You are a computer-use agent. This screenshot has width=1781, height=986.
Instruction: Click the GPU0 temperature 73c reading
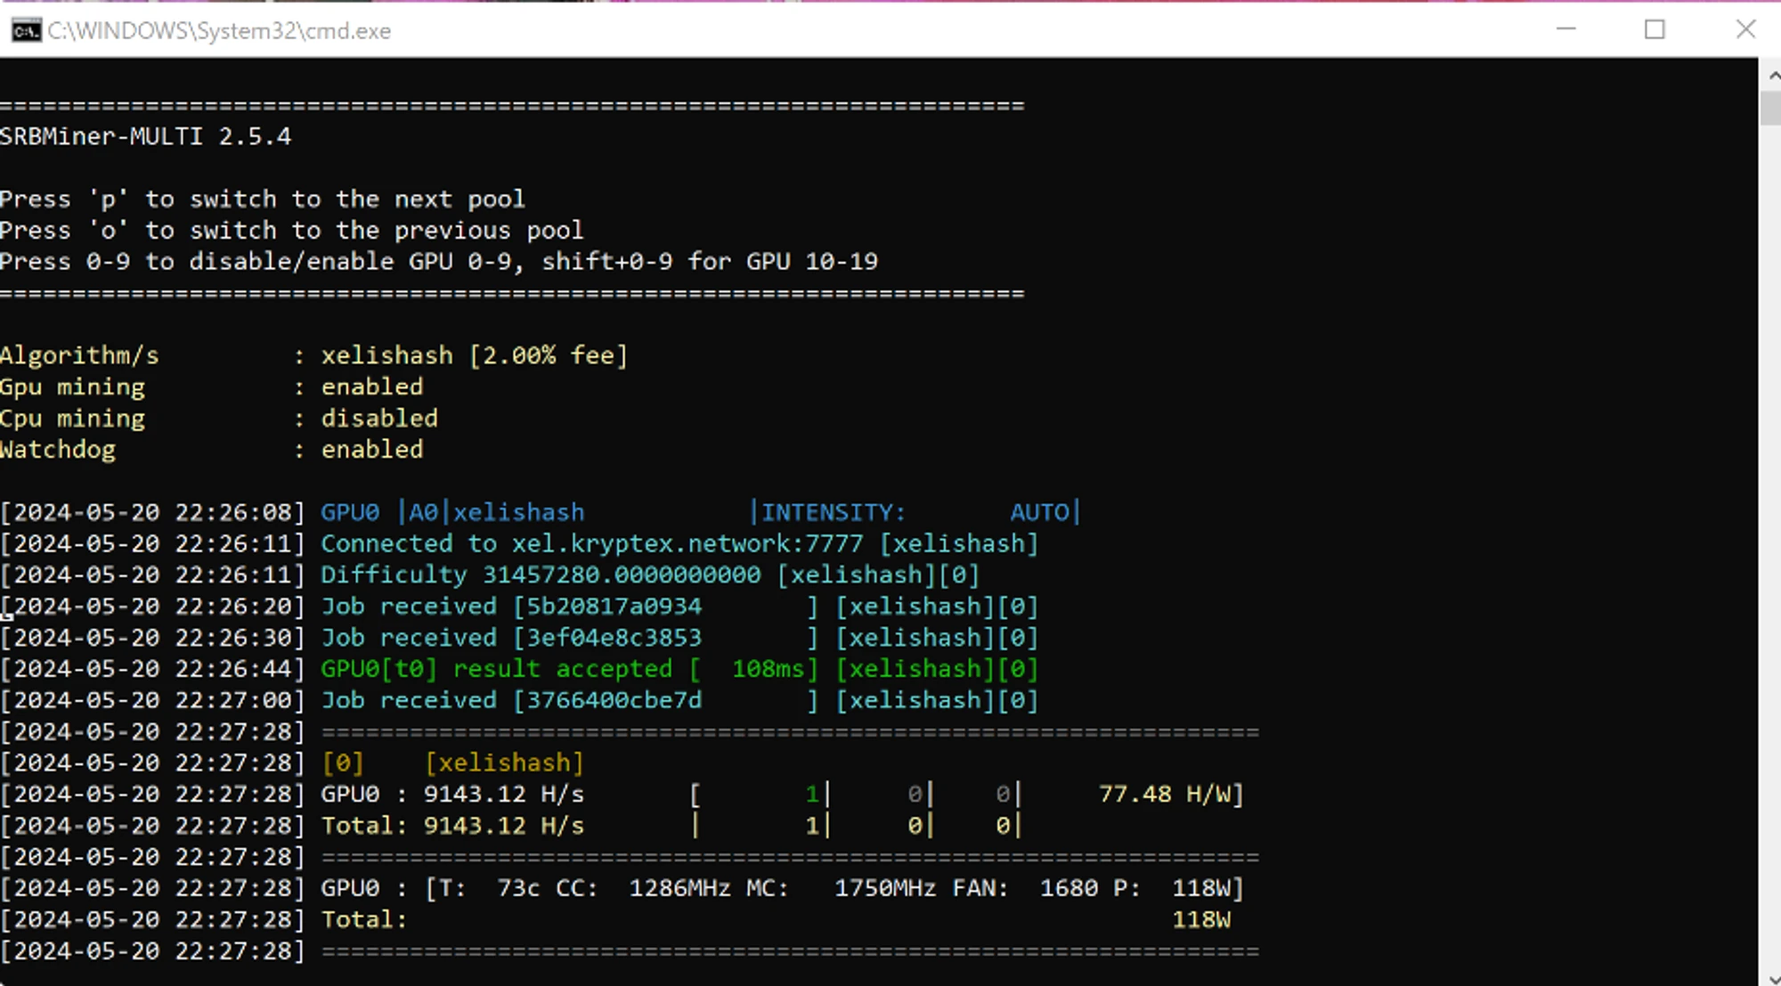click(x=517, y=889)
